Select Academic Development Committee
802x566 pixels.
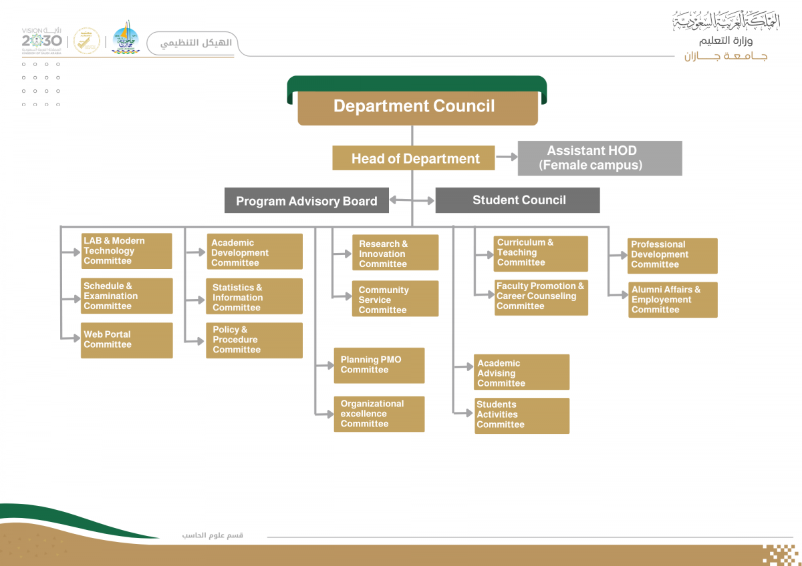coord(254,251)
